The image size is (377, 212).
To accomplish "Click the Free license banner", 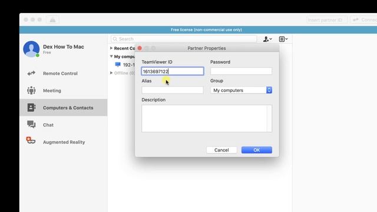I will point(198,30).
